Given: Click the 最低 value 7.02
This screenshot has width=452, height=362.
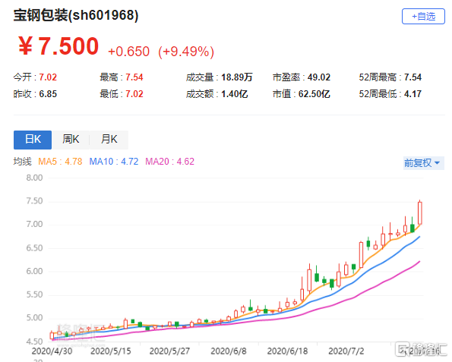Looking at the screenshot, I should click(x=134, y=94).
